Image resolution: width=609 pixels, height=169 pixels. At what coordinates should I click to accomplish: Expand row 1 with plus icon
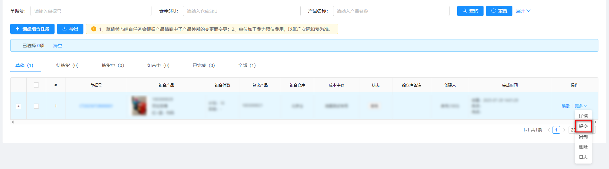[x=19, y=106]
